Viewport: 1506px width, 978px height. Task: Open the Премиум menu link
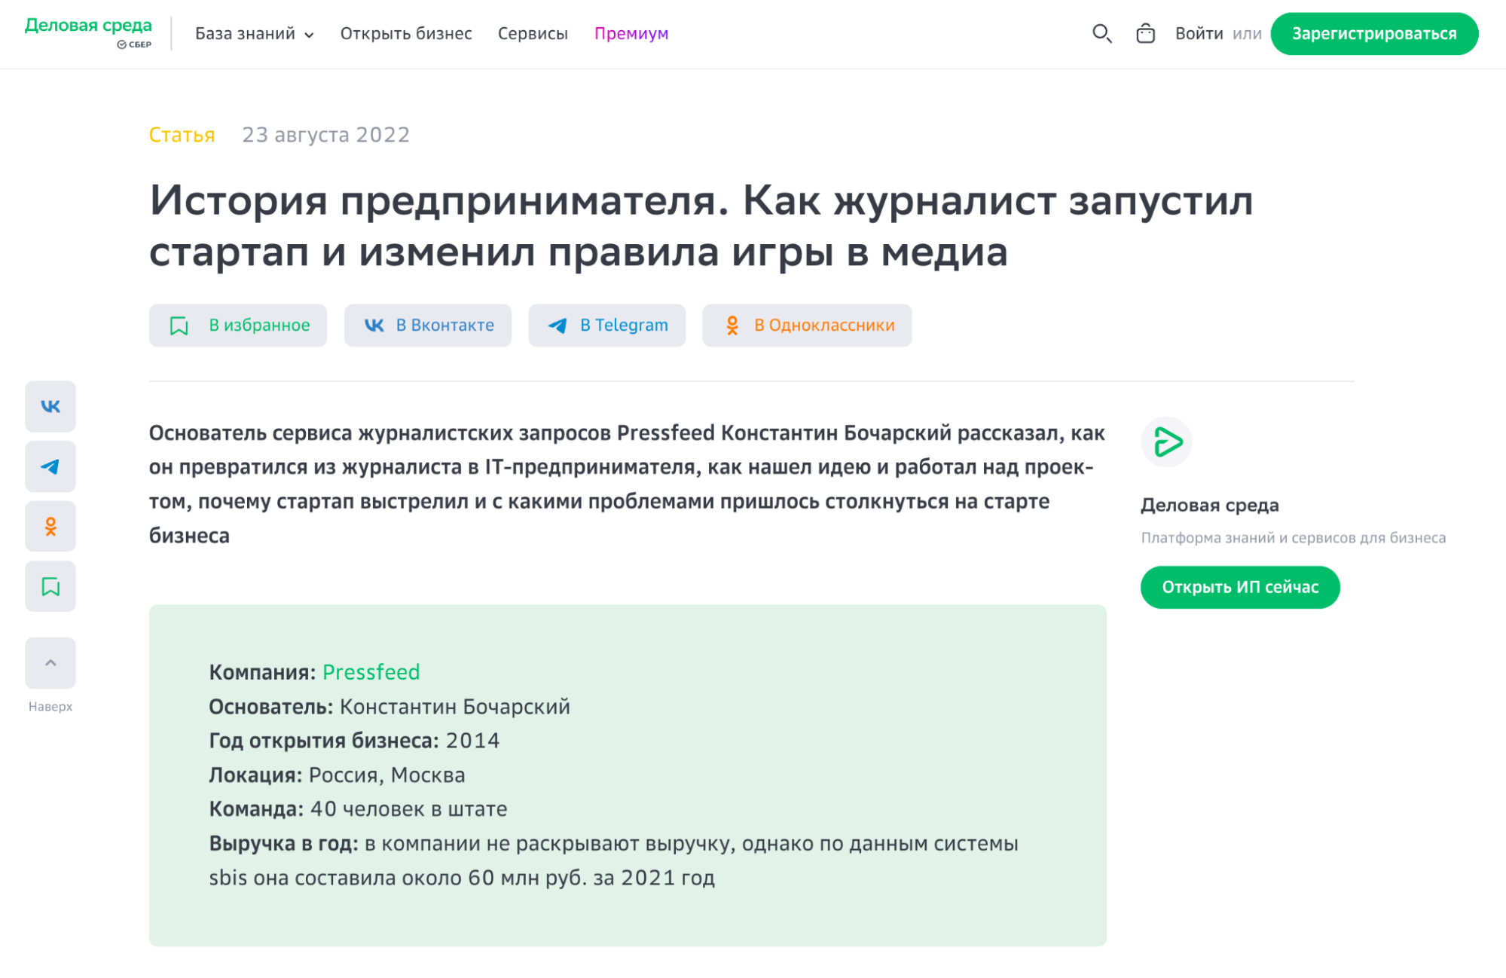pos(631,34)
